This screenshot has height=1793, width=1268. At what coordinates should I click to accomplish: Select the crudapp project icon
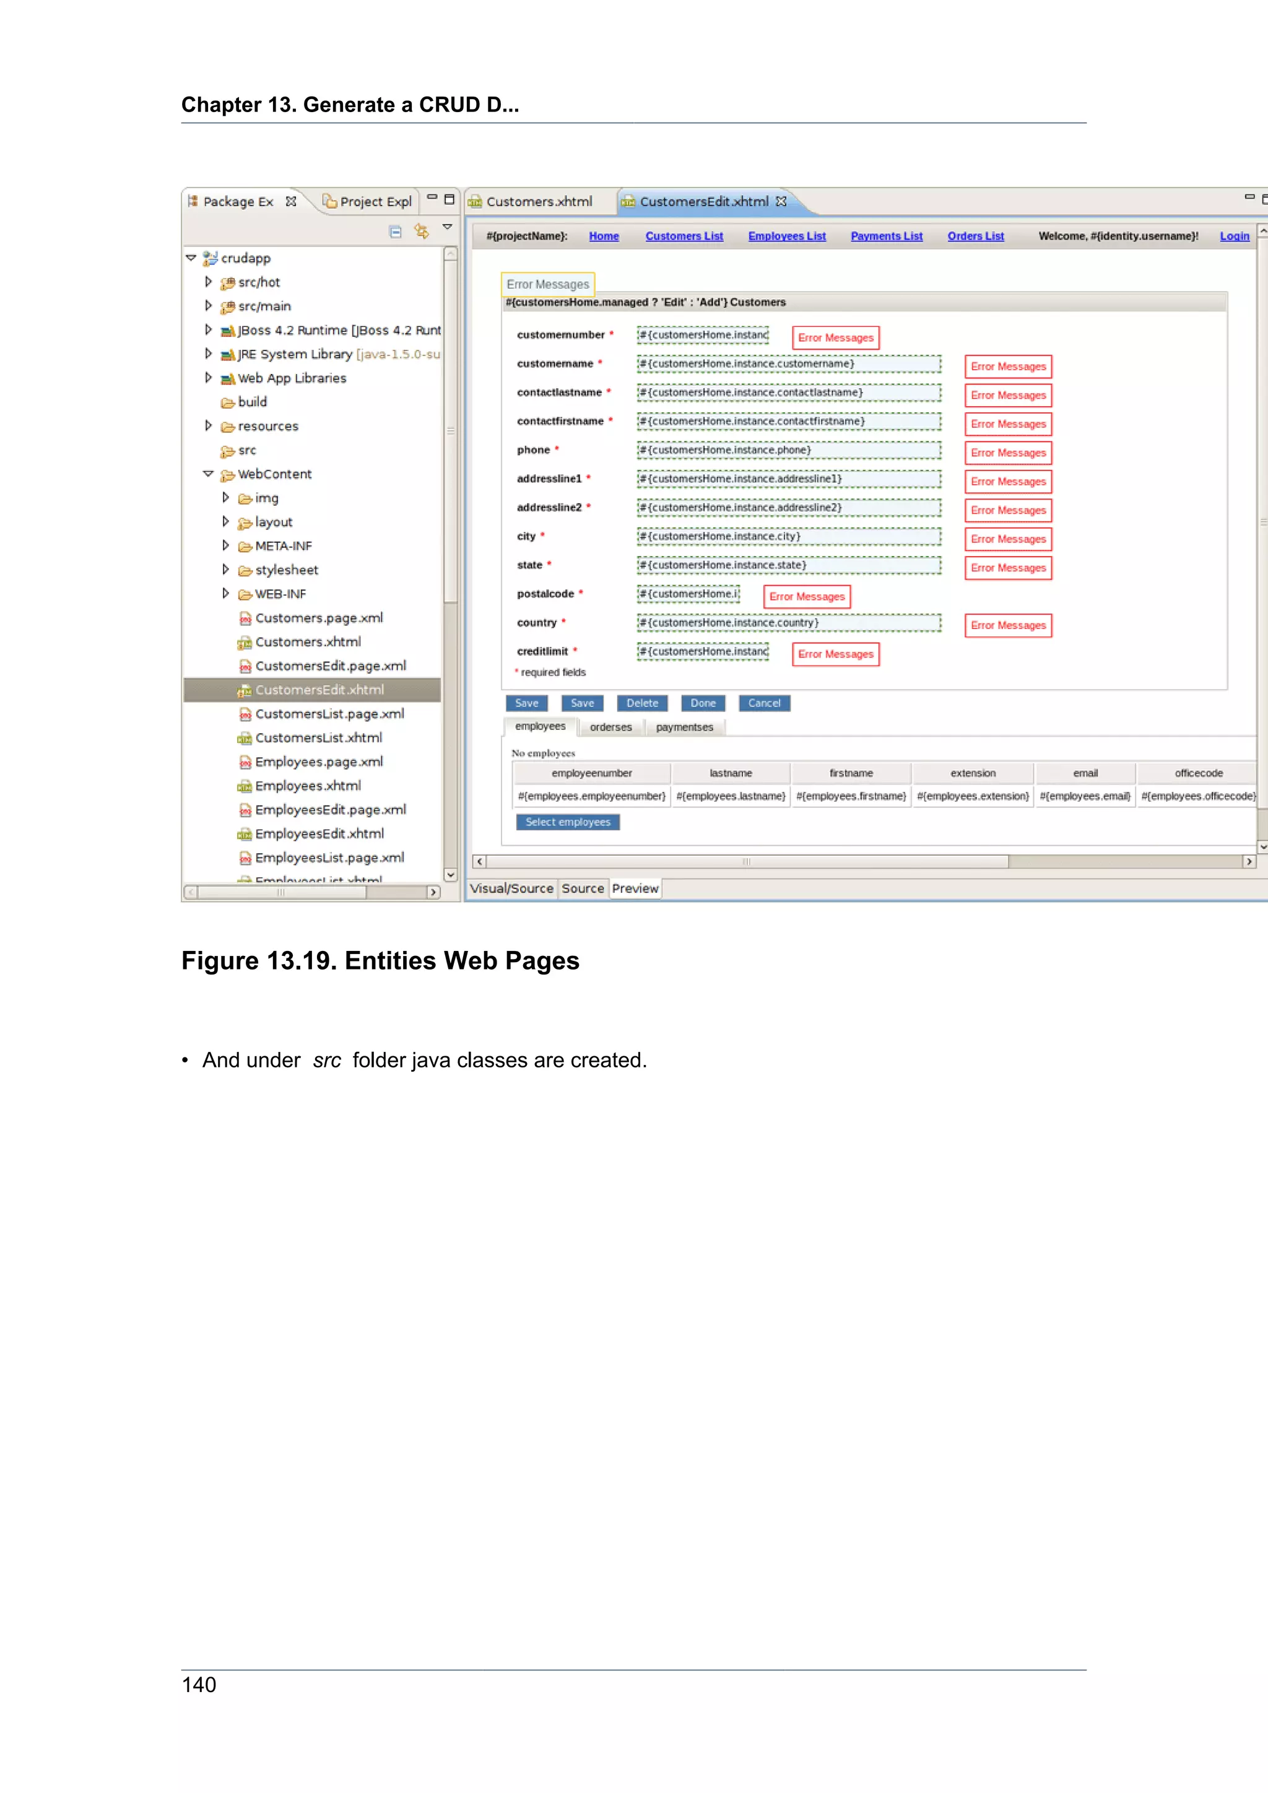coord(210,258)
